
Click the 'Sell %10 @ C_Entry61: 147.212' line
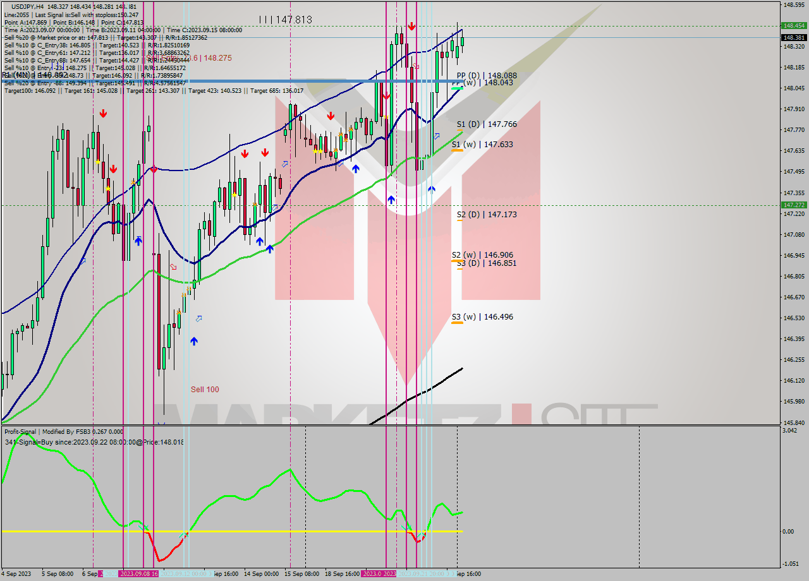[x=97, y=53]
